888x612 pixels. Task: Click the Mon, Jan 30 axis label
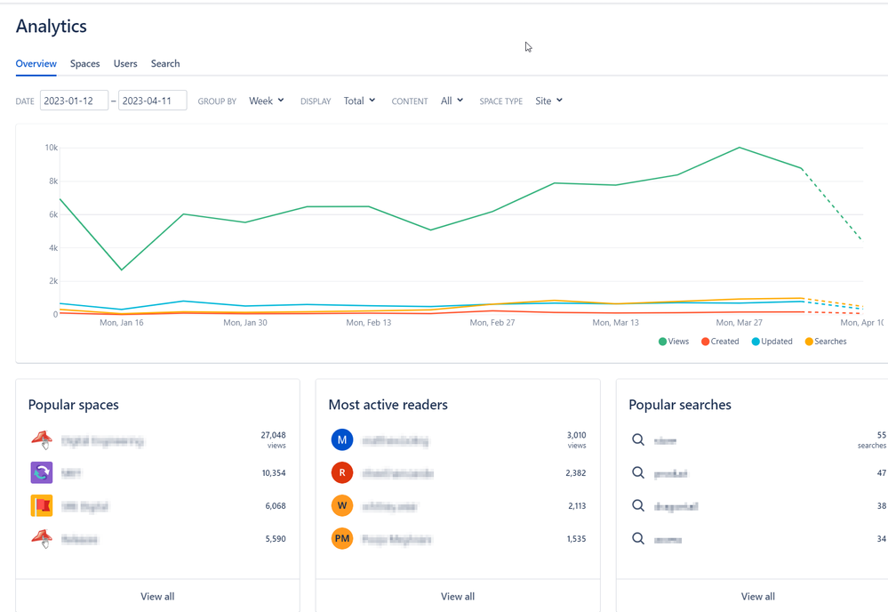point(244,322)
